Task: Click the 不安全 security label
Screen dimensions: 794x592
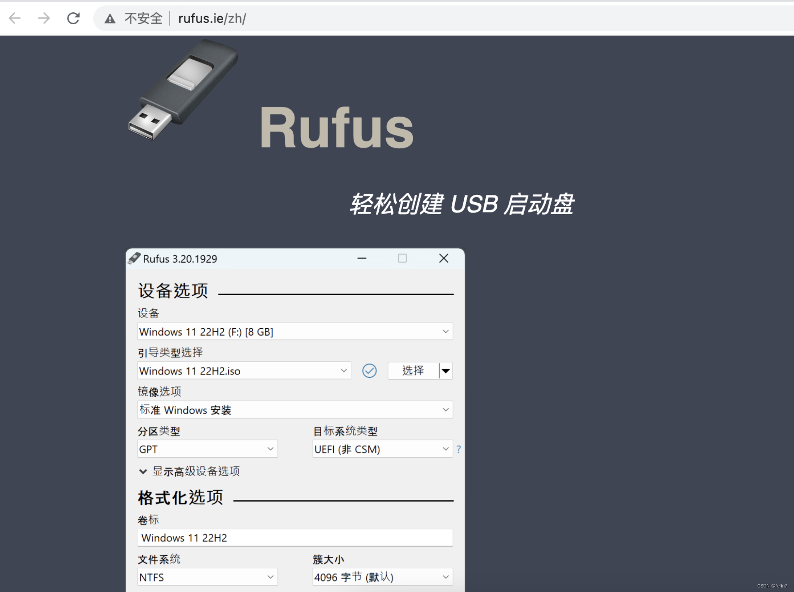Action: tap(144, 18)
